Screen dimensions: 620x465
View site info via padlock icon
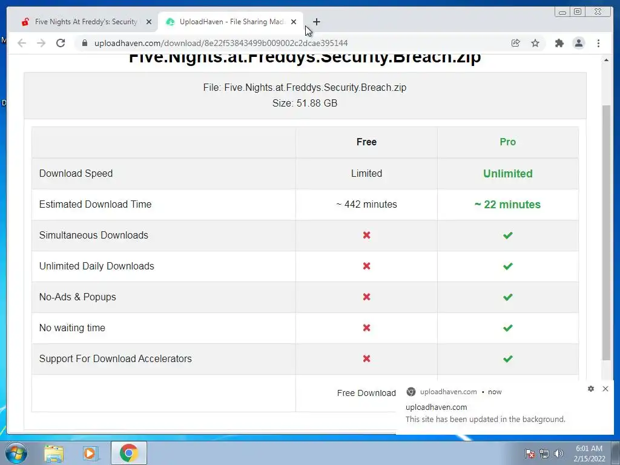pyautogui.click(x=85, y=43)
